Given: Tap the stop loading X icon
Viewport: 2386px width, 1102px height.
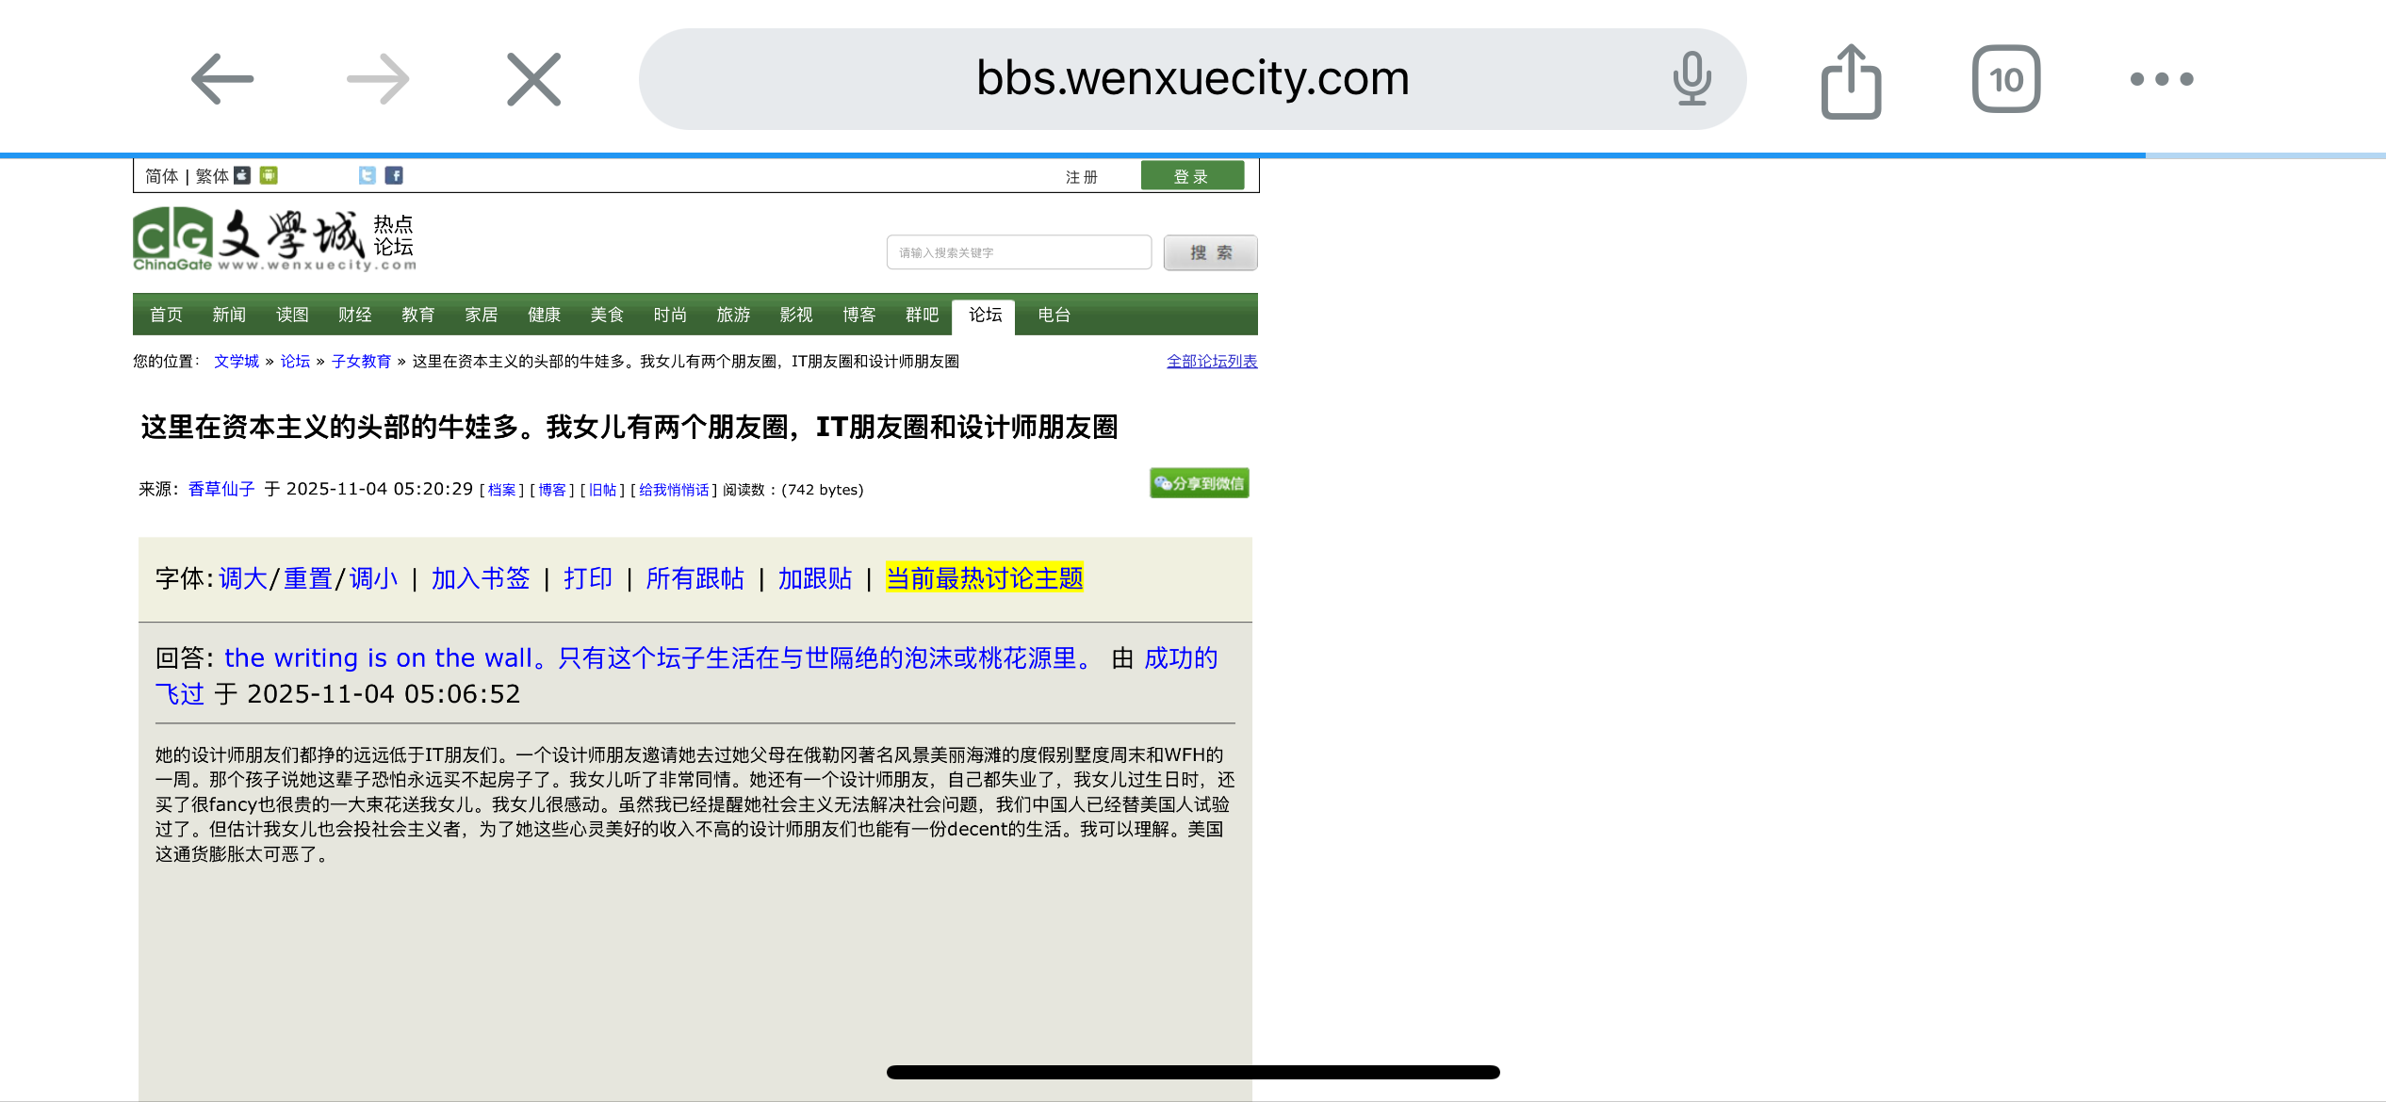Looking at the screenshot, I should click(x=533, y=79).
